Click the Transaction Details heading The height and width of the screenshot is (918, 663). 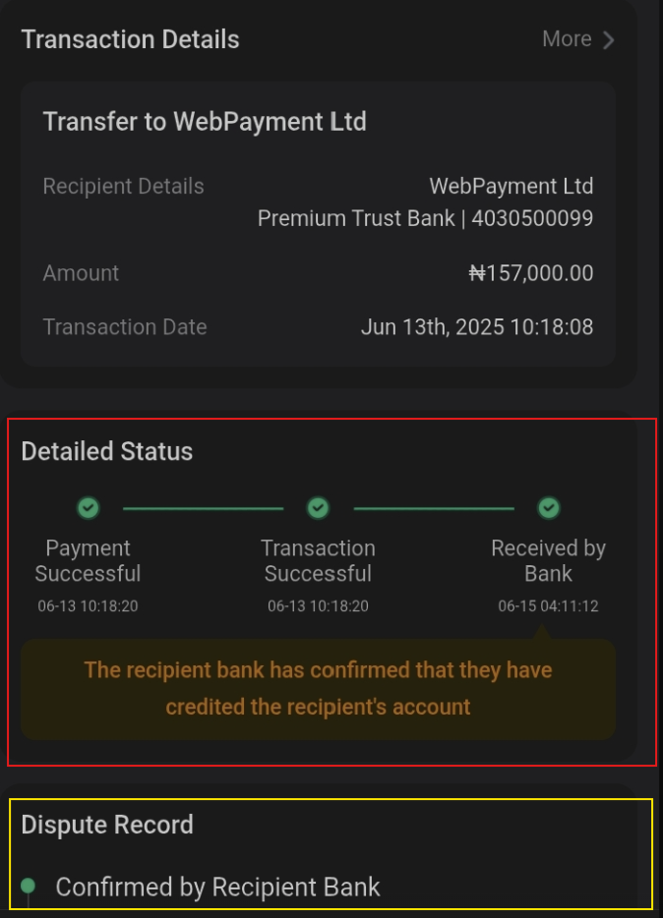(x=130, y=39)
